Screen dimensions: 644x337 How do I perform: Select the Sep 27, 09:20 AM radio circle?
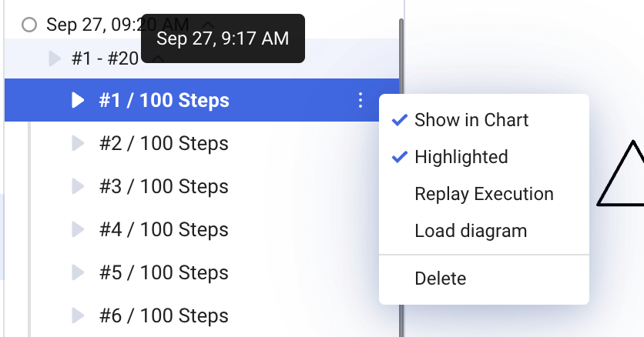29,25
